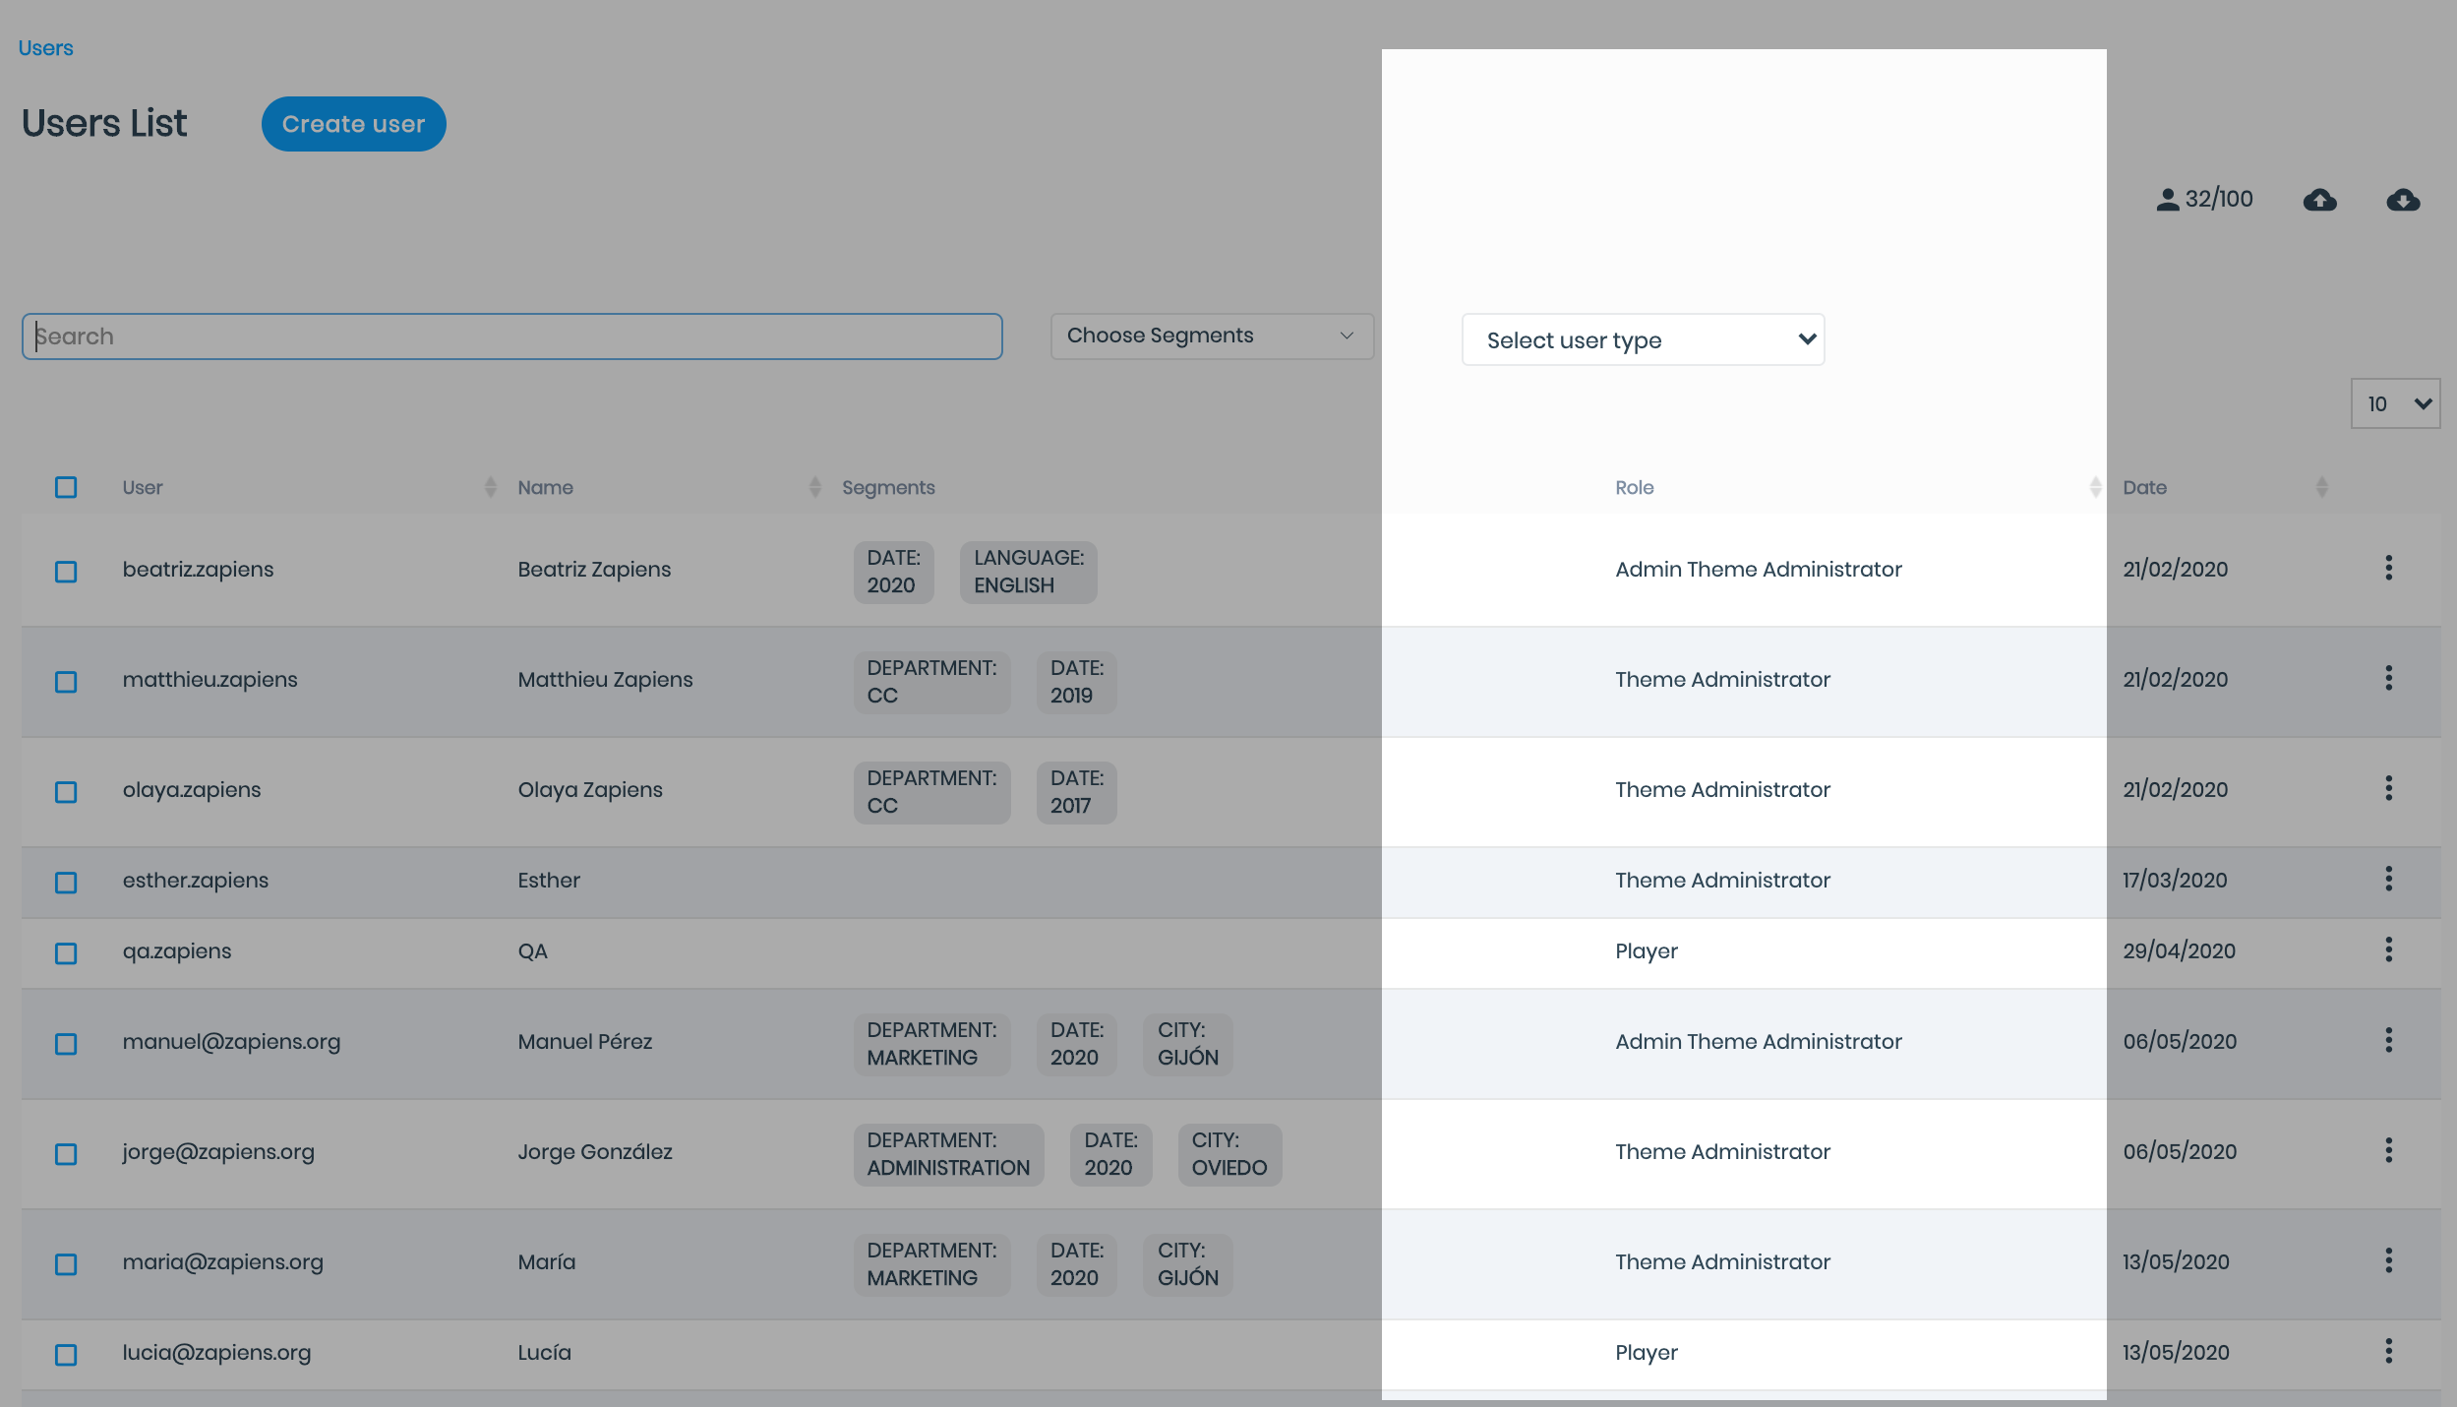Open kebab menu for lucia@zapiens.org row
This screenshot has height=1407, width=2457.
2388,1351
